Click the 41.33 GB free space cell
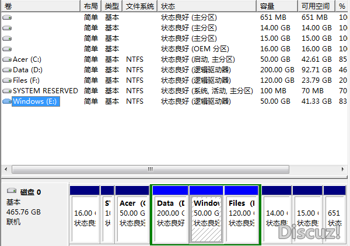This screenshot has height=246, width=350. pos(317,101)
